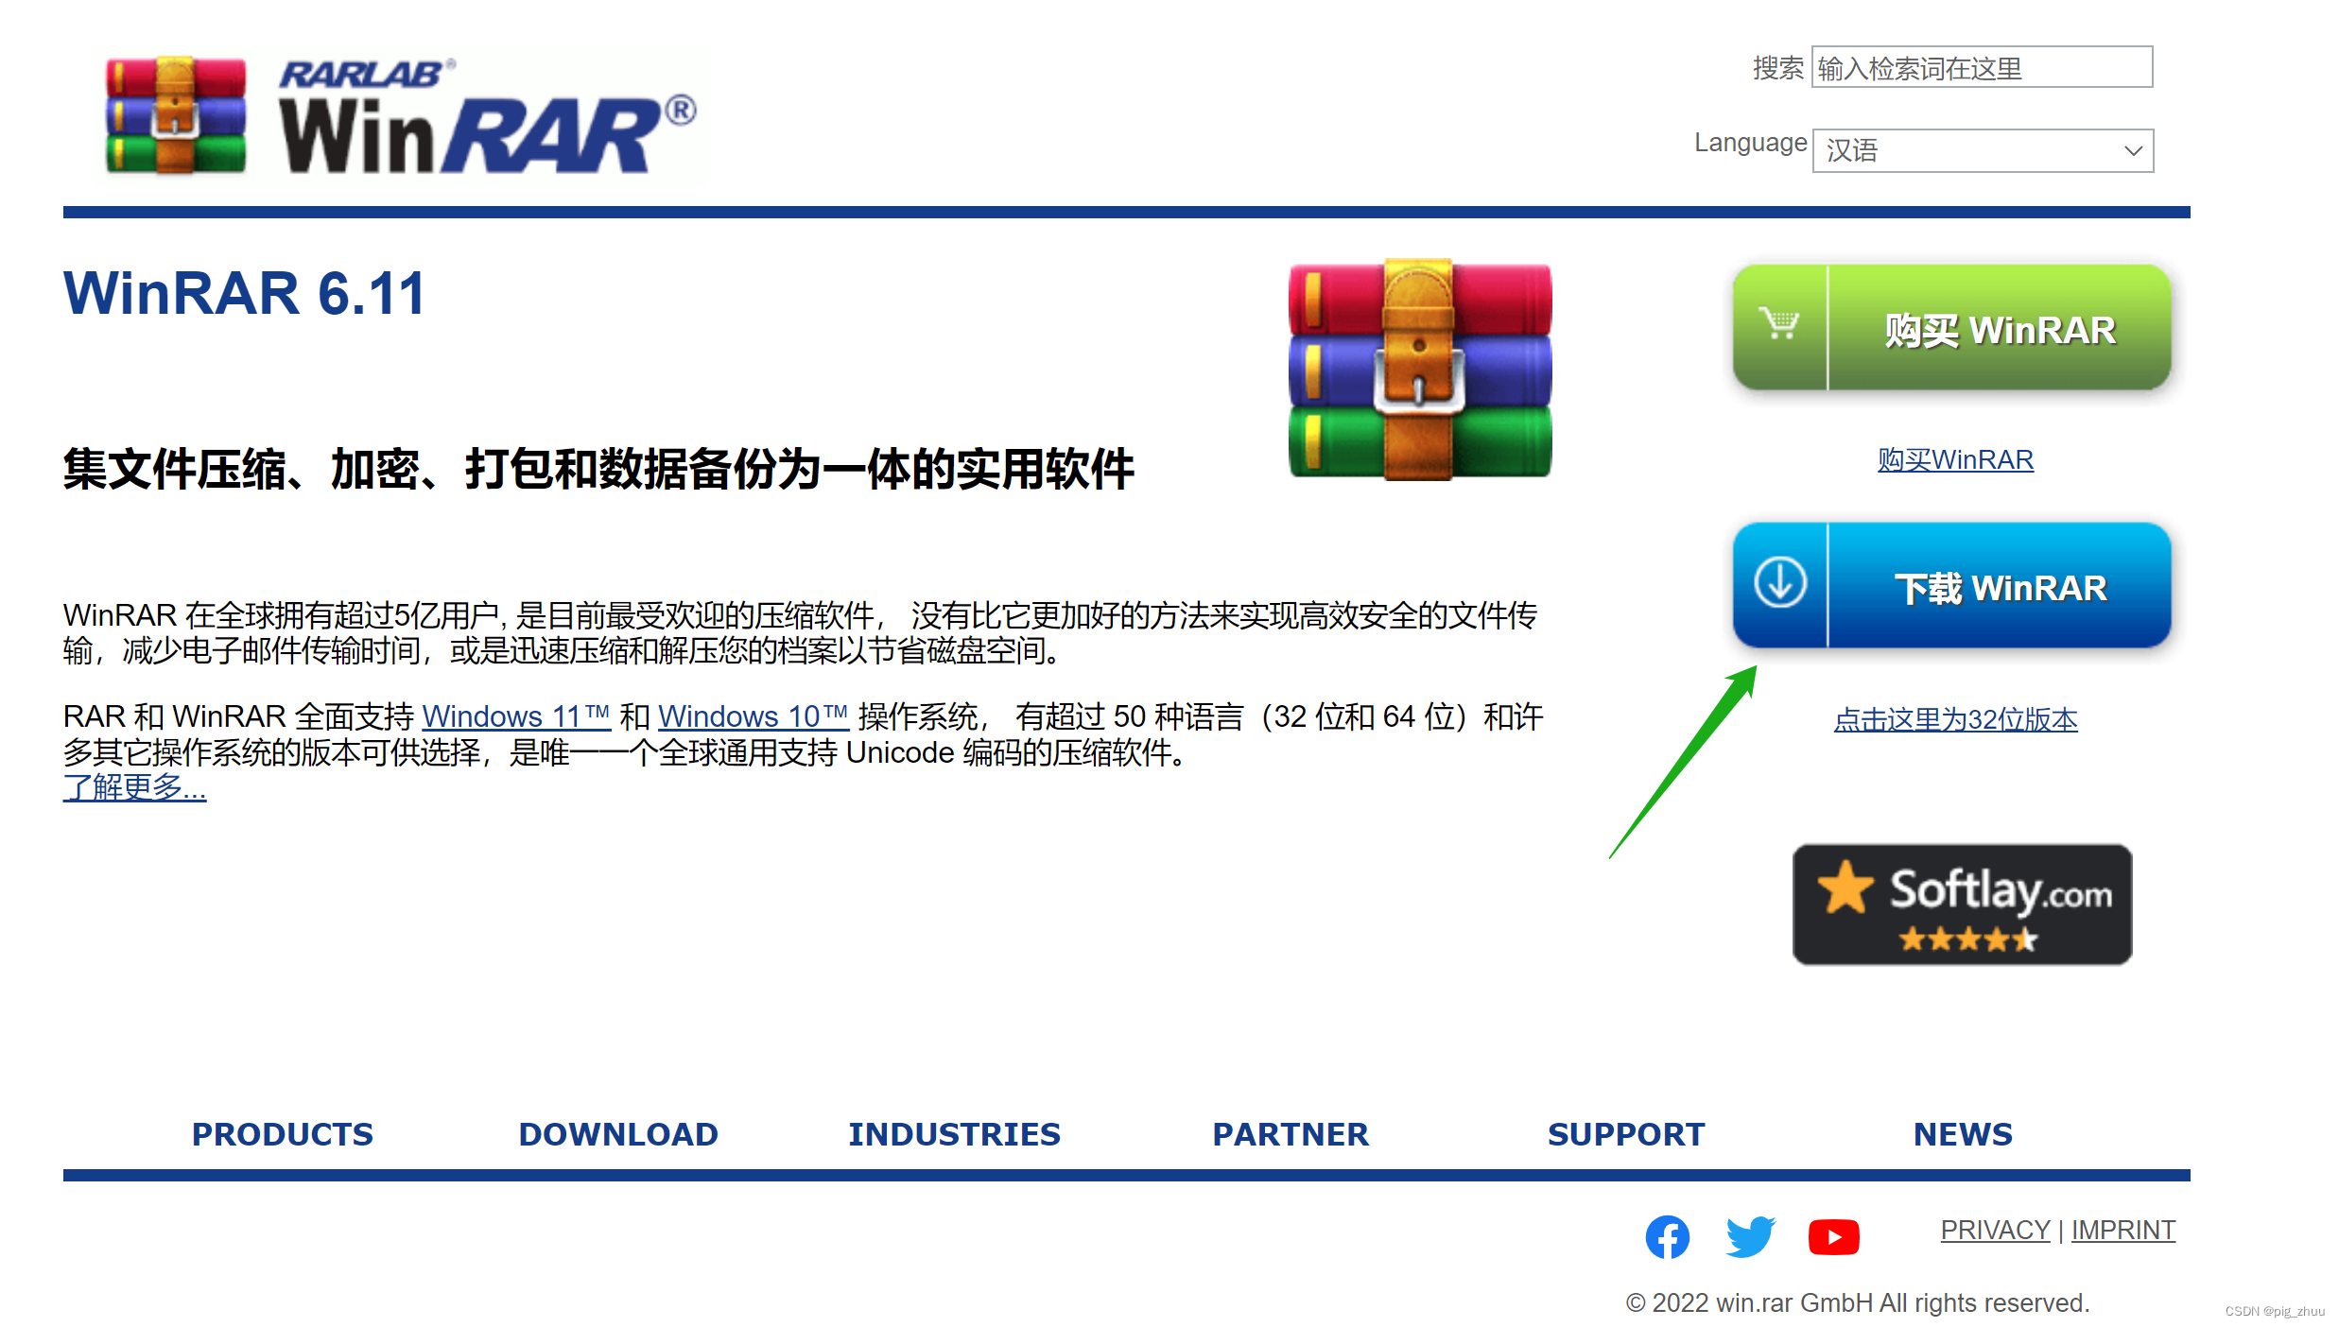This screenshot has width=2339, height=1327.
Task: Click the YouTube icon at the bottom
Action: point(1833,1236)
